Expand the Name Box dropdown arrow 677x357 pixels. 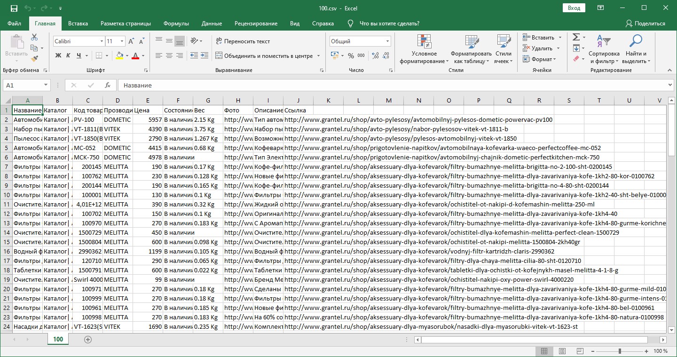pyautogui.click(x=46, y=85)
